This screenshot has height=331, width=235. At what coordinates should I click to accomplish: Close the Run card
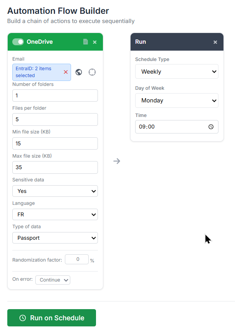point(215,42)
